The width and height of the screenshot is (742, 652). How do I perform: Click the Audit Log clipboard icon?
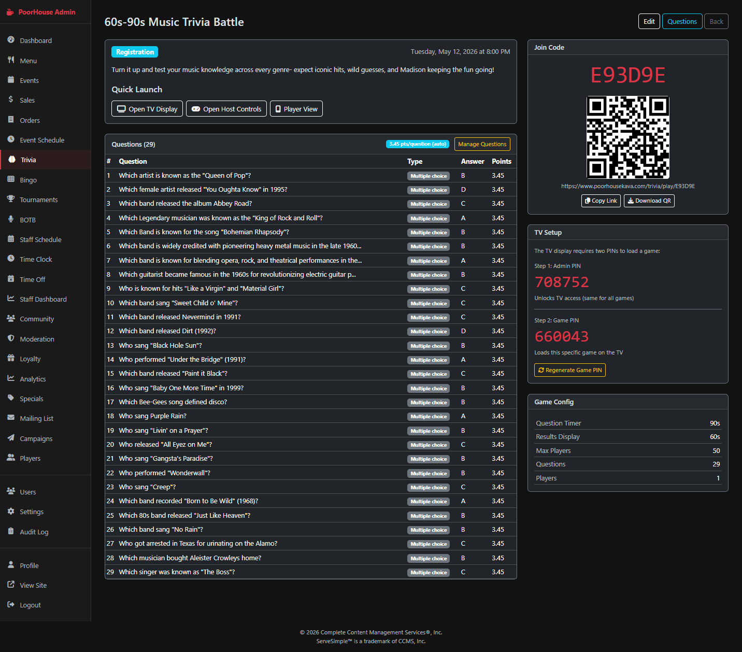[x=11, y=531]
